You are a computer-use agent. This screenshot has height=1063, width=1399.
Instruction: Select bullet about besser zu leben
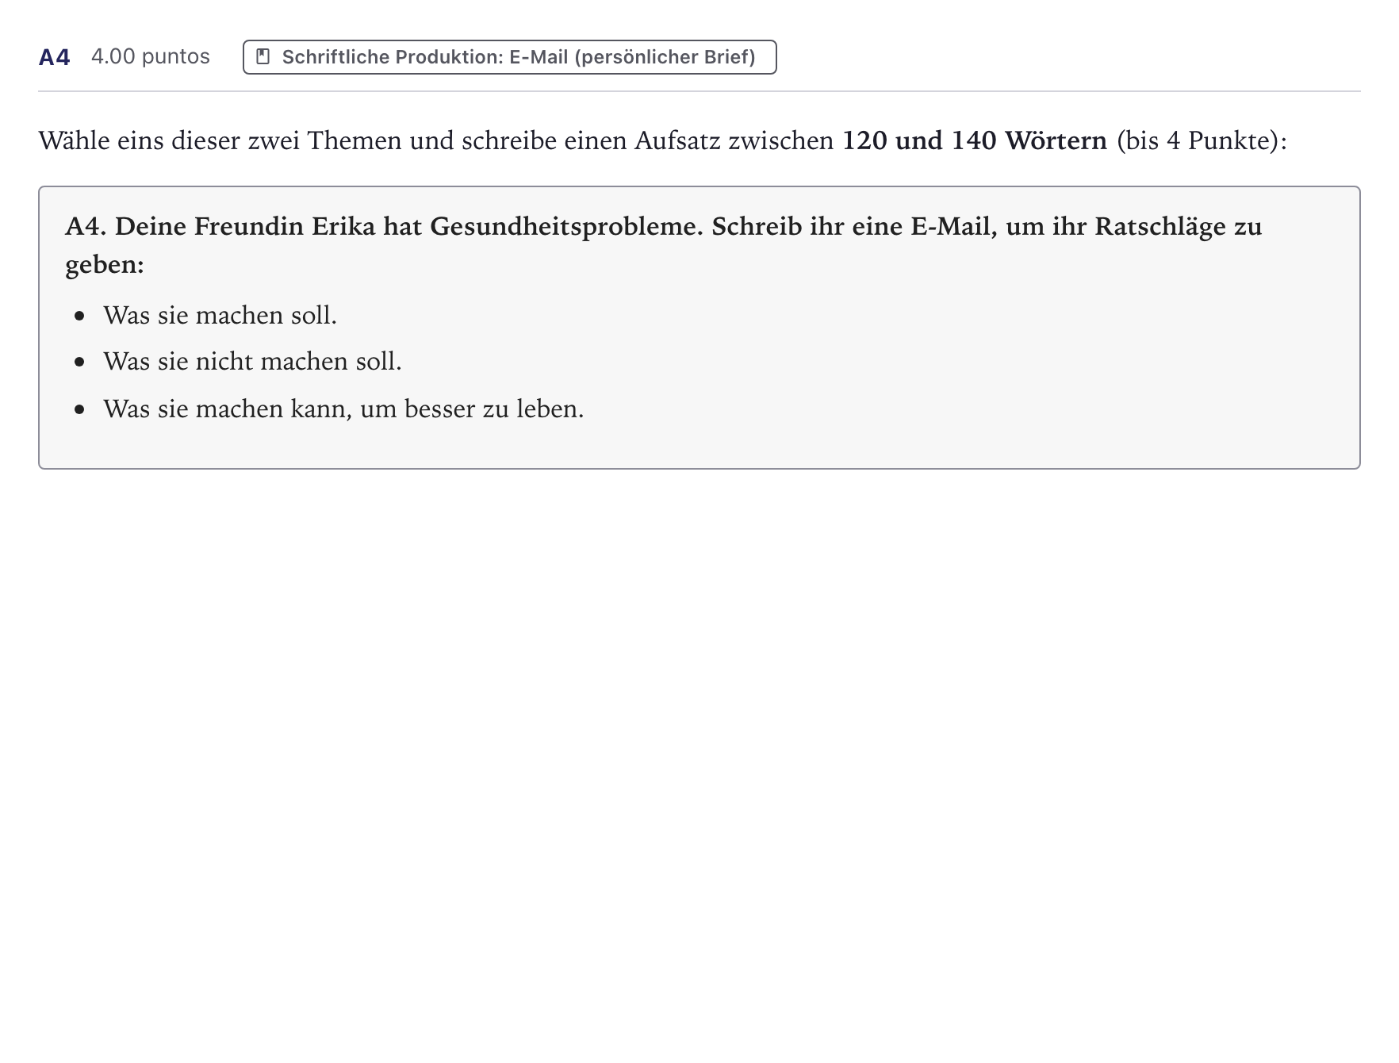point(343,409)
